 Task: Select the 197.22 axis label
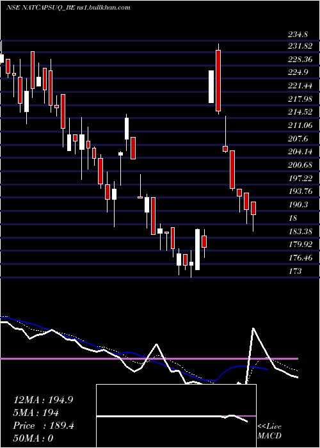(300, 179)
